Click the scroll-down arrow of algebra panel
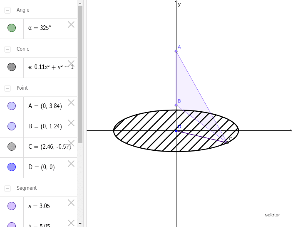 (x=80, y=224)
